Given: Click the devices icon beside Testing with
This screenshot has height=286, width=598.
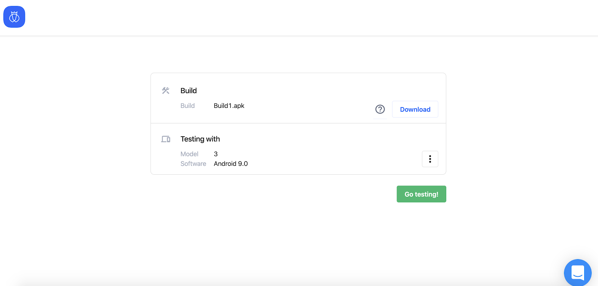Looking at the screenshot, I should (166, 139).
